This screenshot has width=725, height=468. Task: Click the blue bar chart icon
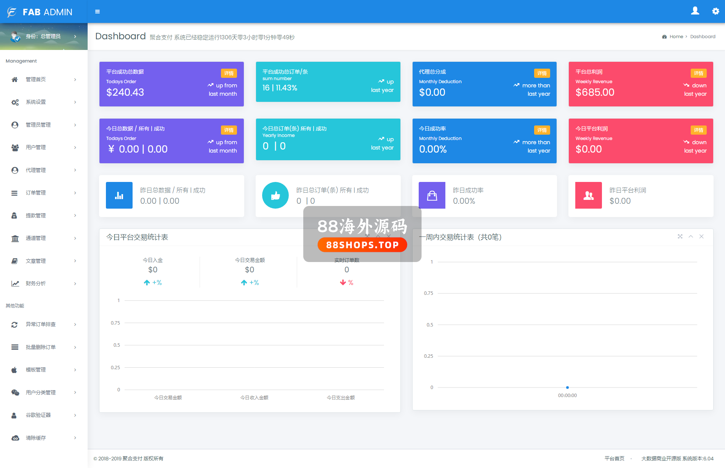119,195
